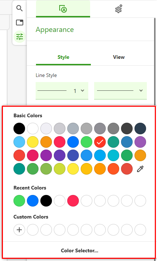
Task: Open the panel layout icon in sidebar
Action: pyautogui.click(x=20, y=23)
